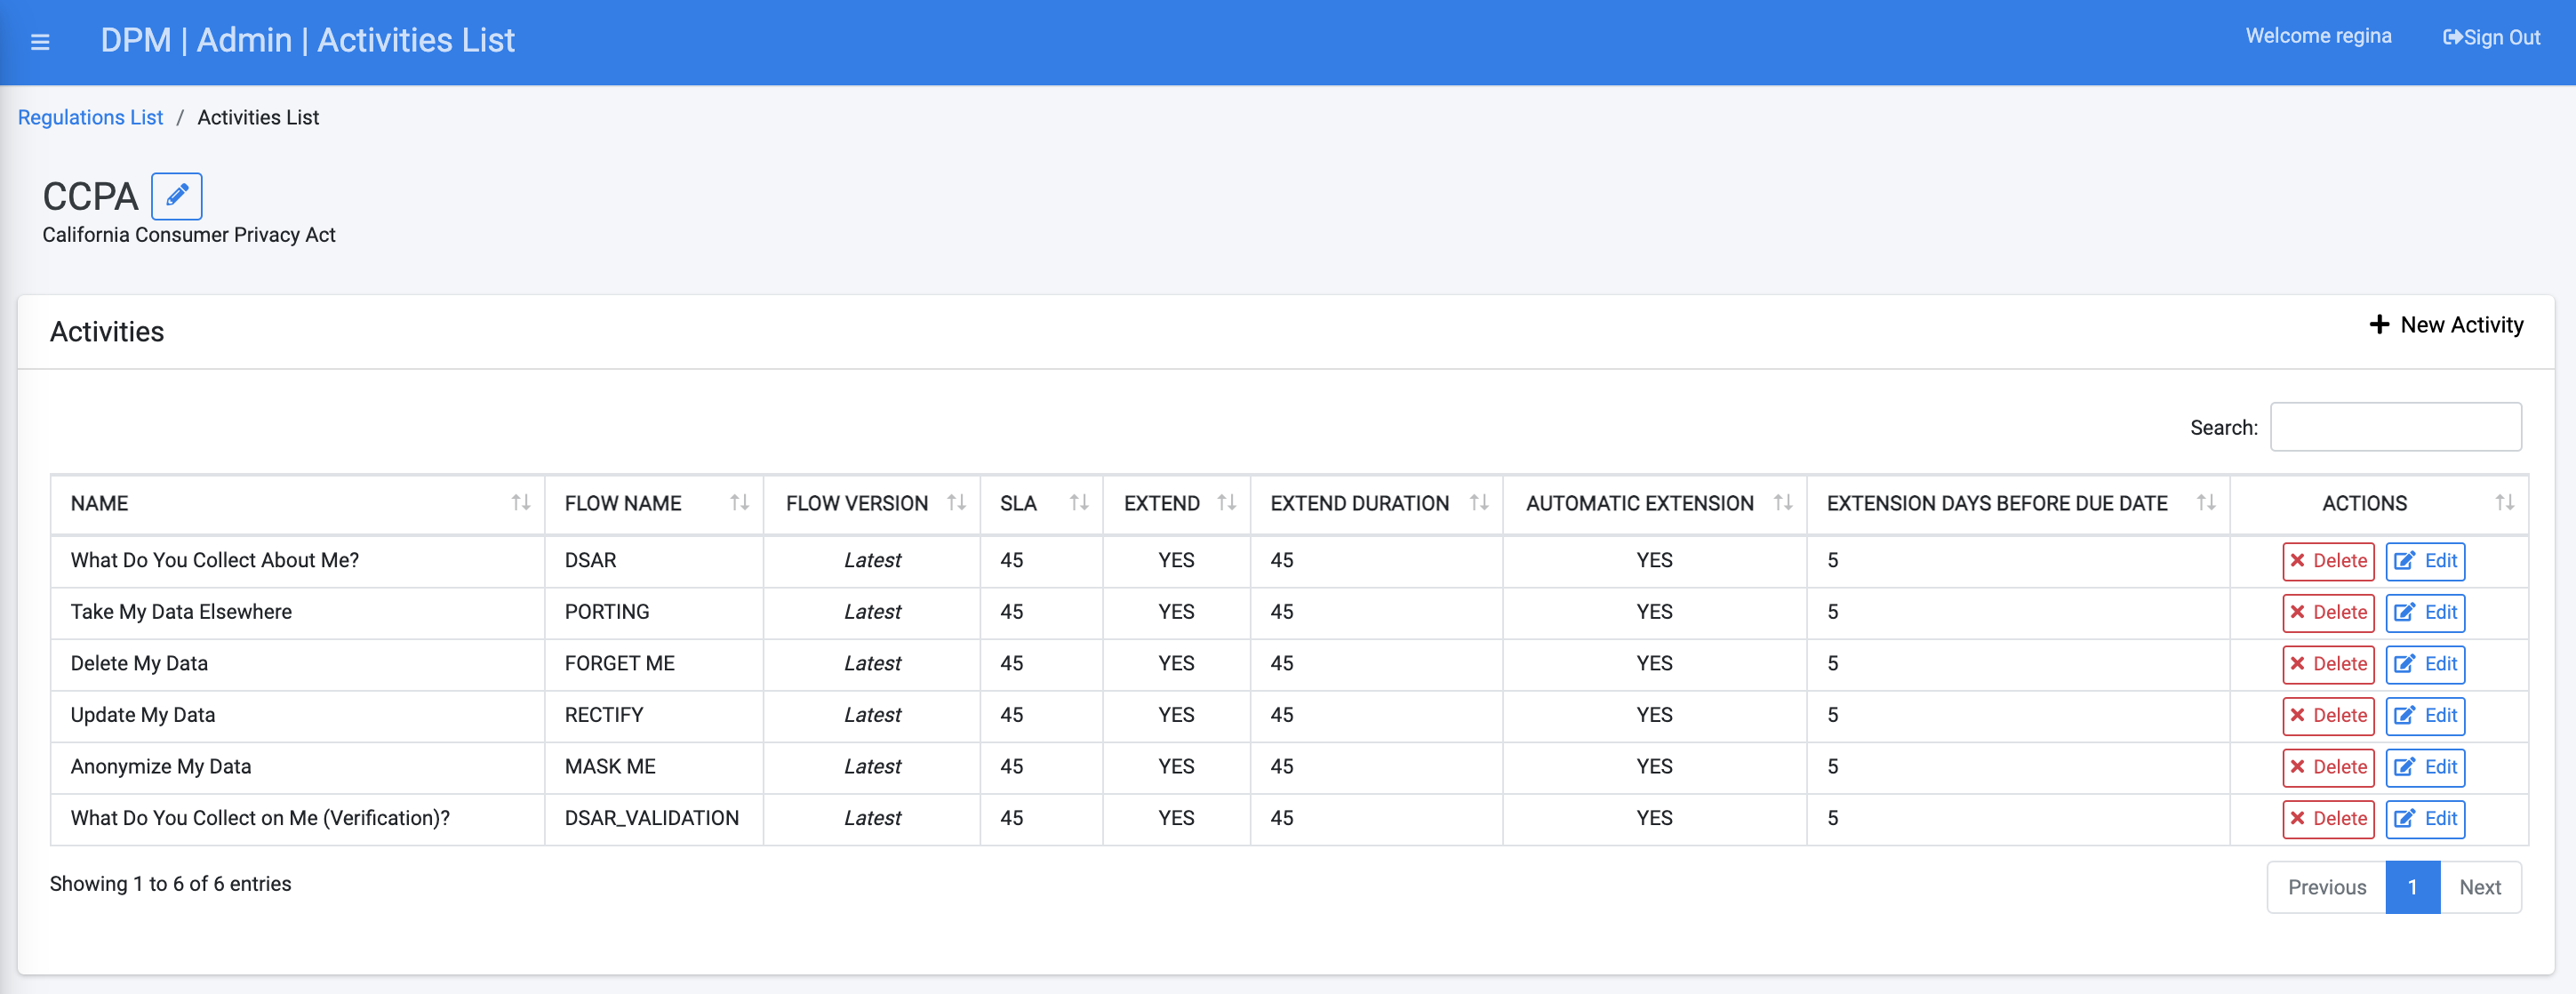Go to Next page
The image size is (2576, 994).
coord(2480,887)
